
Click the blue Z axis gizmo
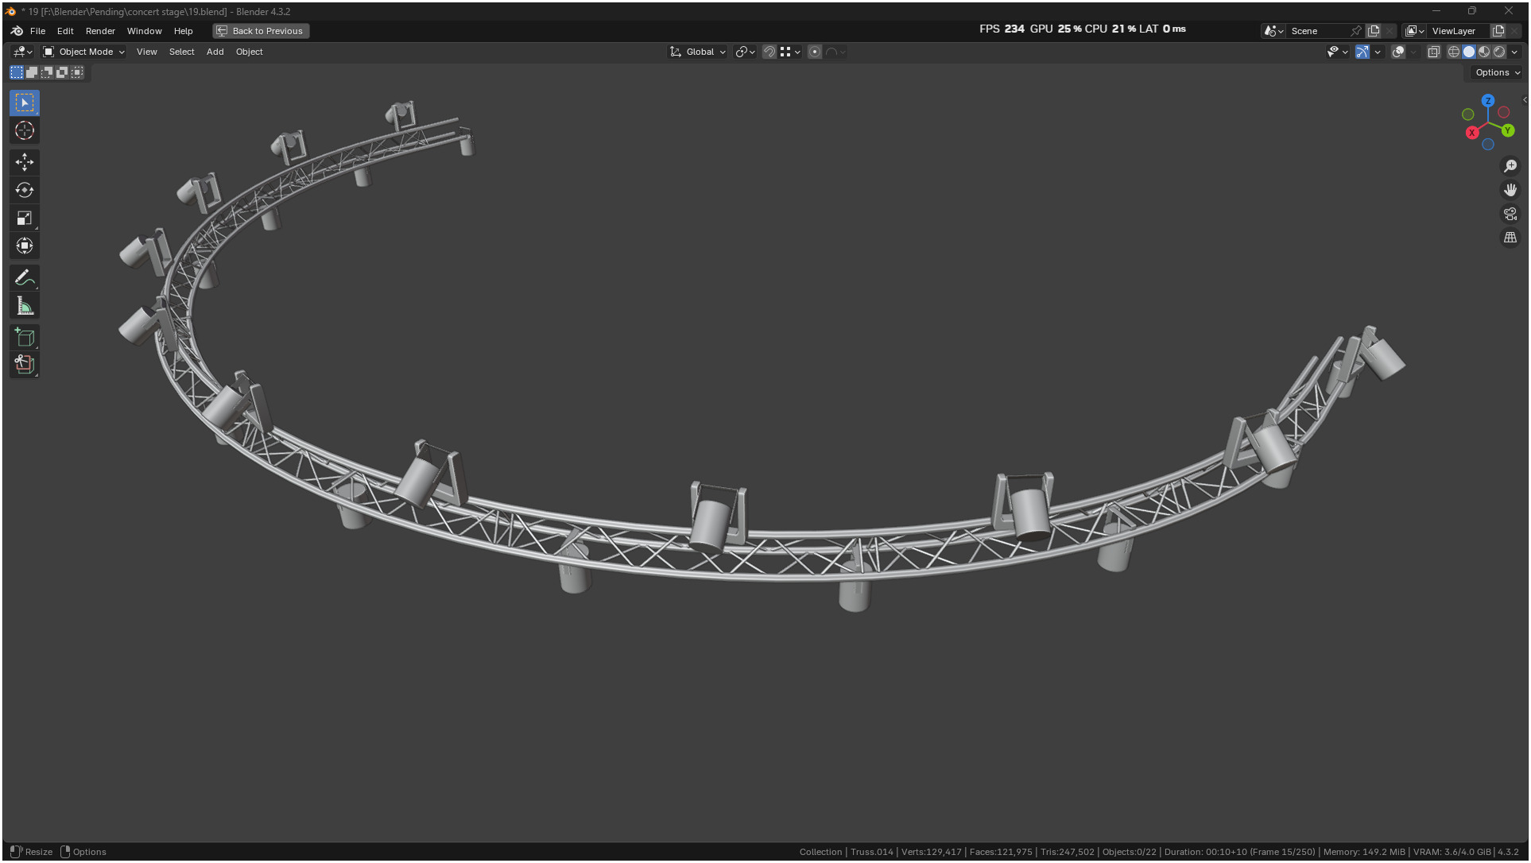pos(1487,101)
